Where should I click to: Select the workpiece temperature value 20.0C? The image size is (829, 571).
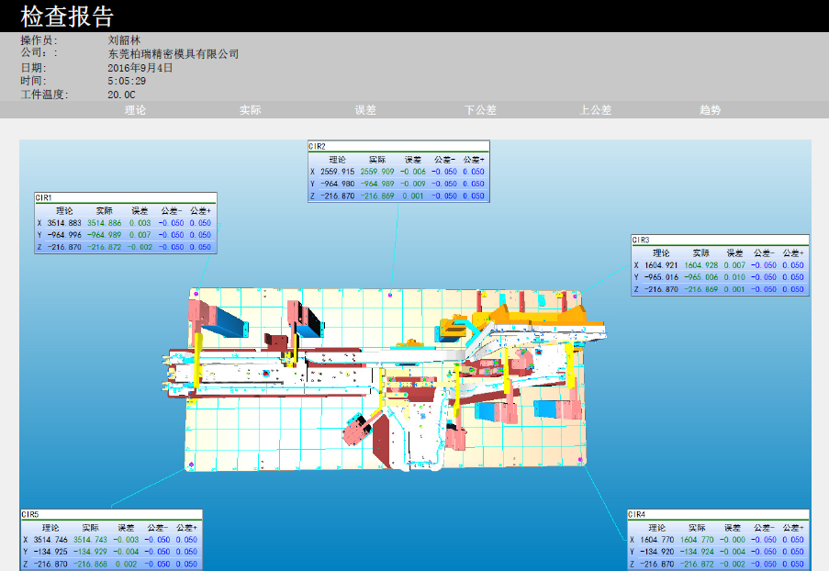coord(121,95)
